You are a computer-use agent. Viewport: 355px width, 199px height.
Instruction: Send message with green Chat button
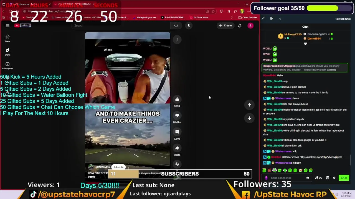pos(344,178)
